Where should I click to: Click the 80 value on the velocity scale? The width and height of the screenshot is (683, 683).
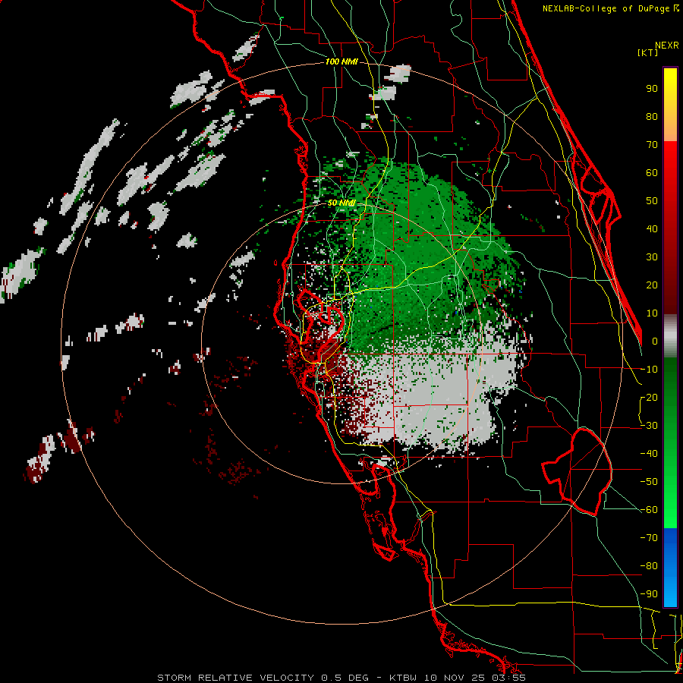(x=652, y=116)
